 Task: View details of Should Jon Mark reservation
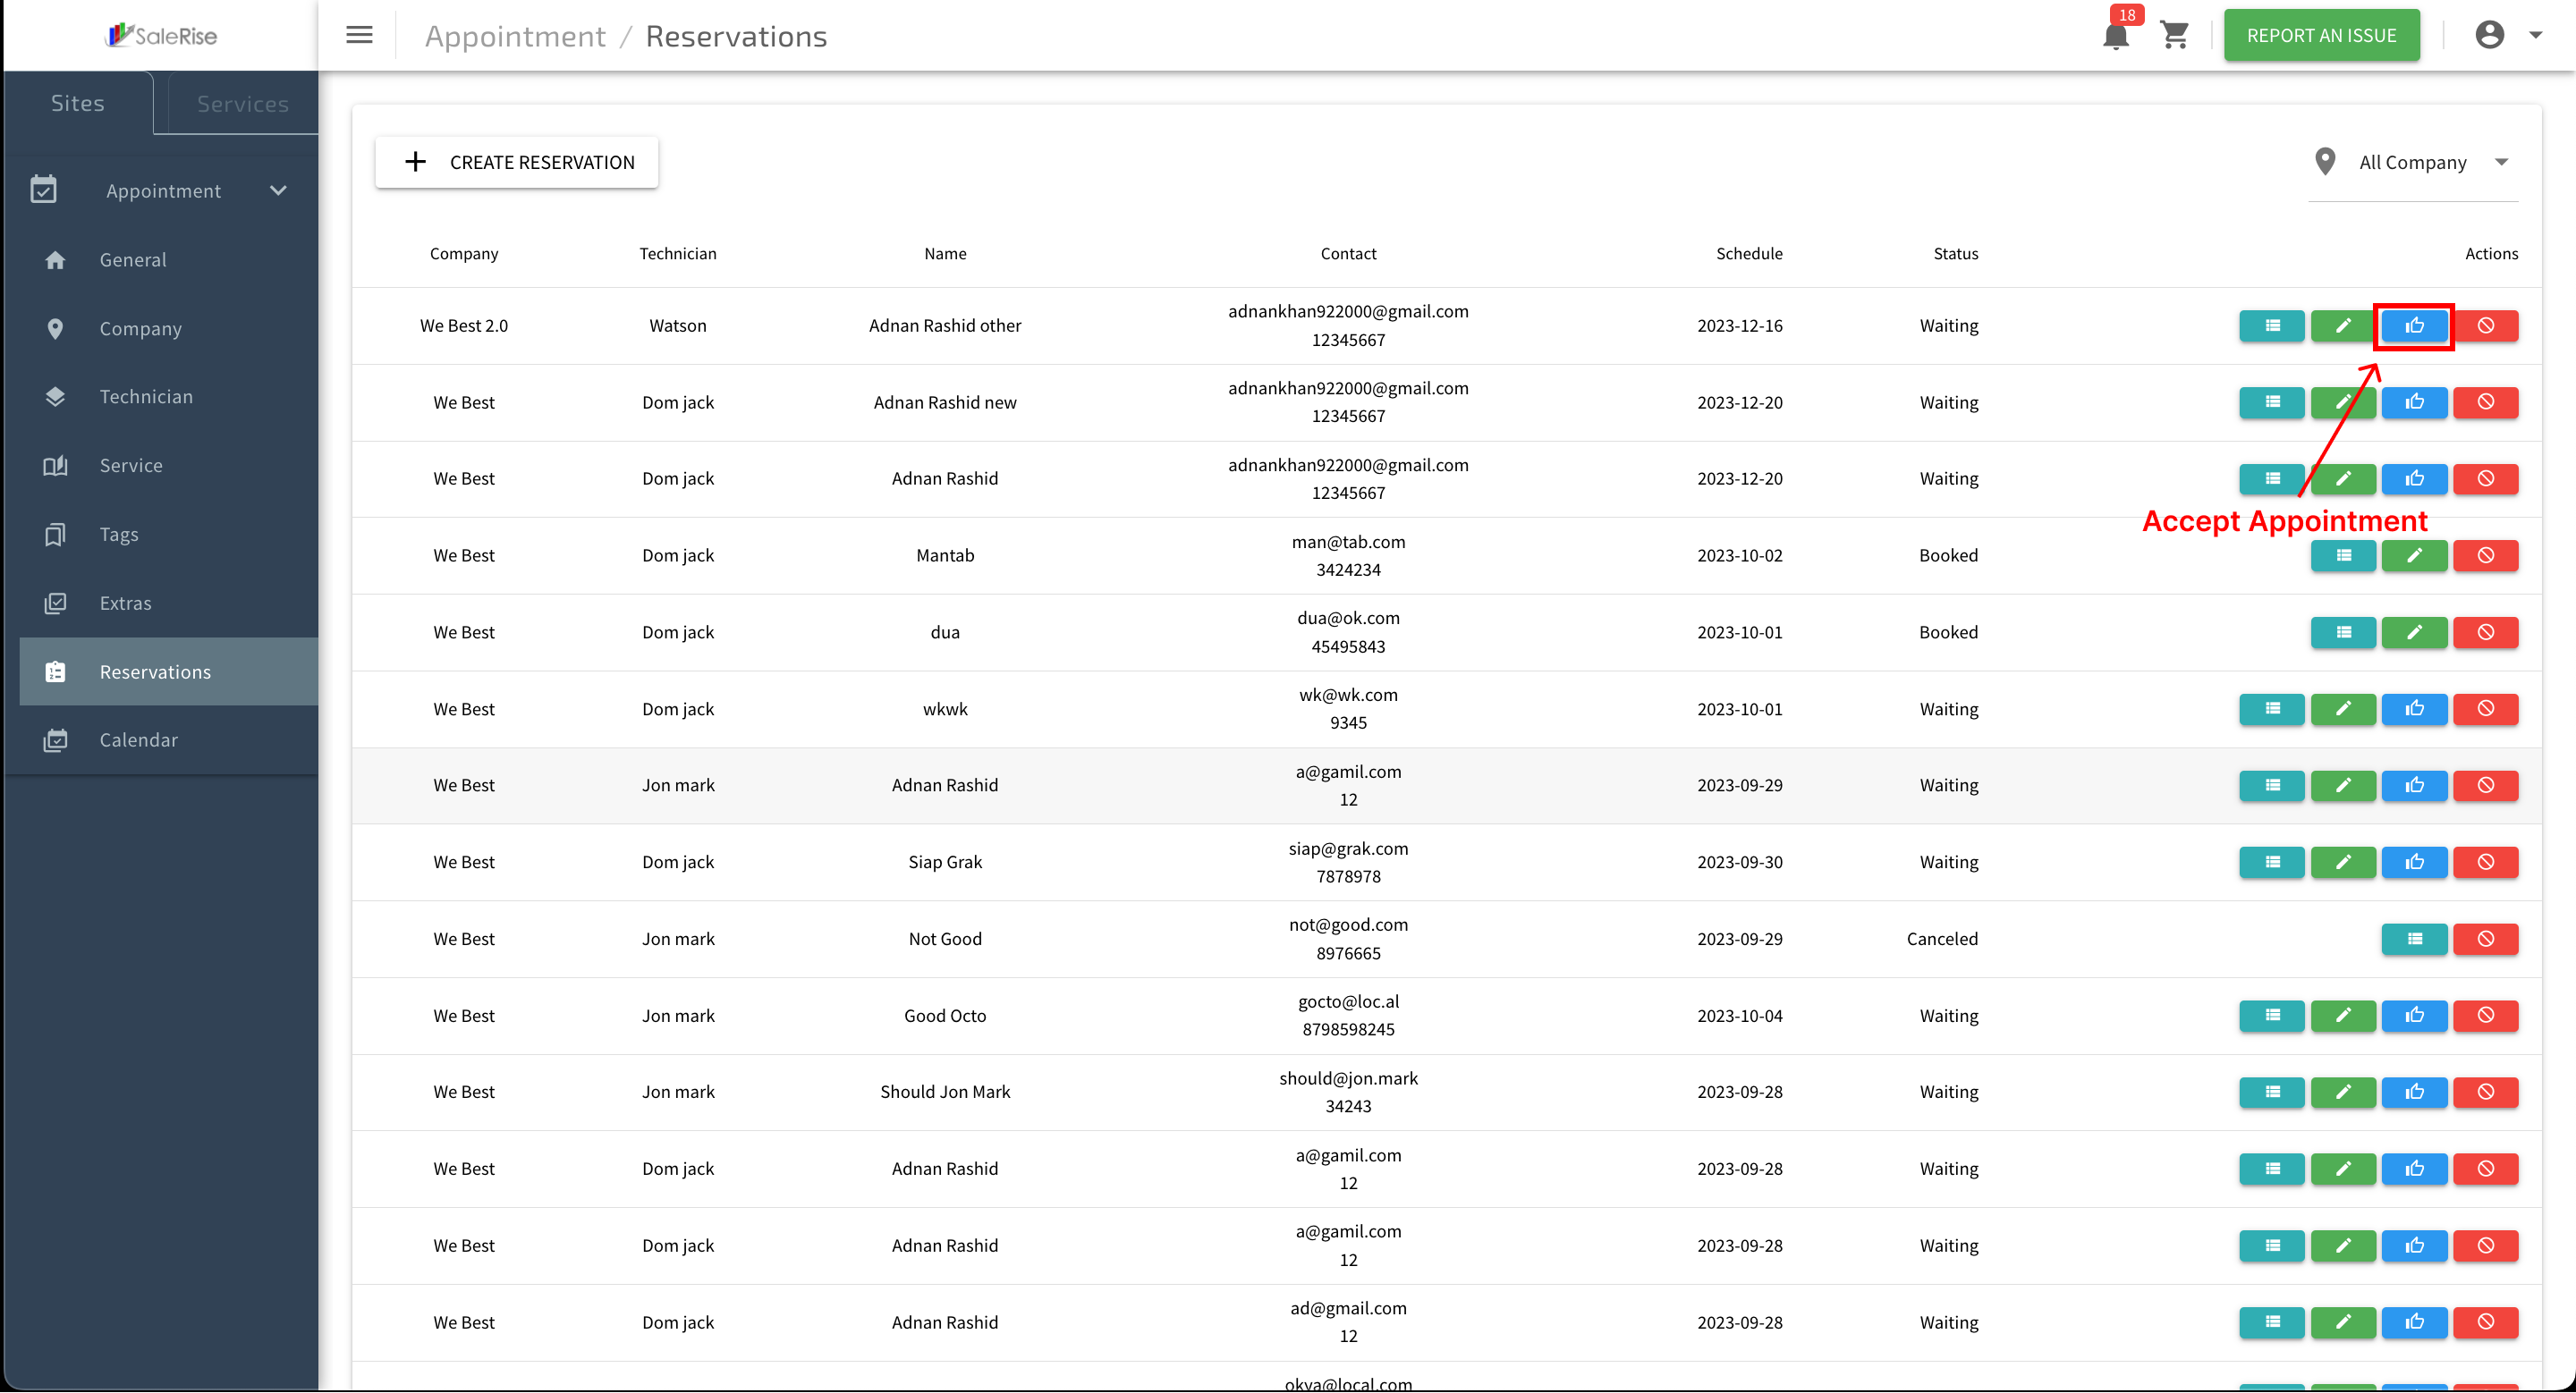pos(2271,1093)
